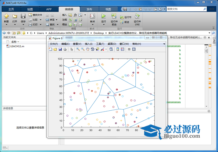218x152 pixels.
Task: Click the 查找文件 button
Action: (35, 15)
